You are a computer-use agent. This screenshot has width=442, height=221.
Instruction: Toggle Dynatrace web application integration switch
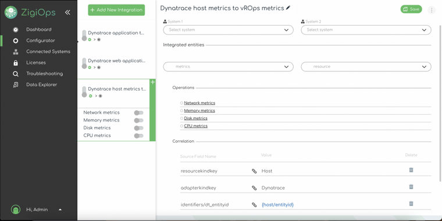pyautogui.click(x=84, y=64)
